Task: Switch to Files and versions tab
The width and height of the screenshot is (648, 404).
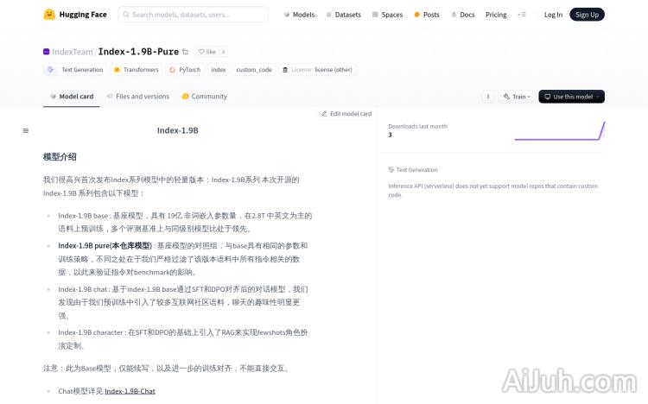Action: click(x=137, y=97)
